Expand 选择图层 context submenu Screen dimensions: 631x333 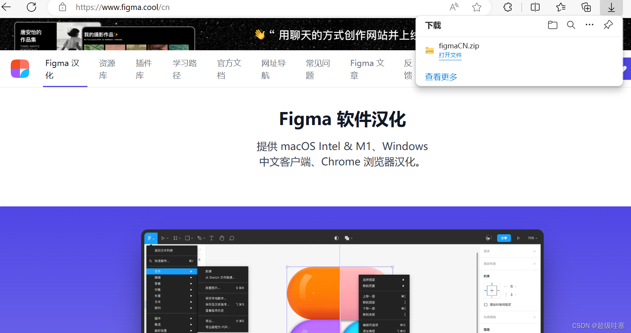[384, 280]
